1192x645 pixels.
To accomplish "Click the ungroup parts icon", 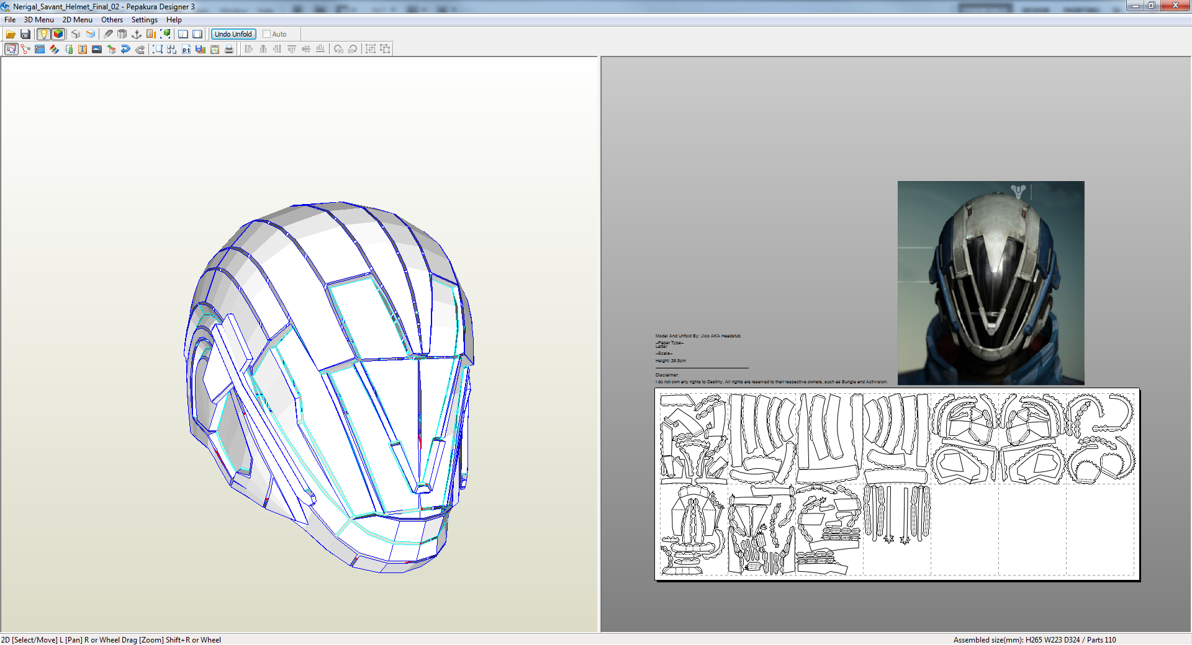I will point(385,49).
